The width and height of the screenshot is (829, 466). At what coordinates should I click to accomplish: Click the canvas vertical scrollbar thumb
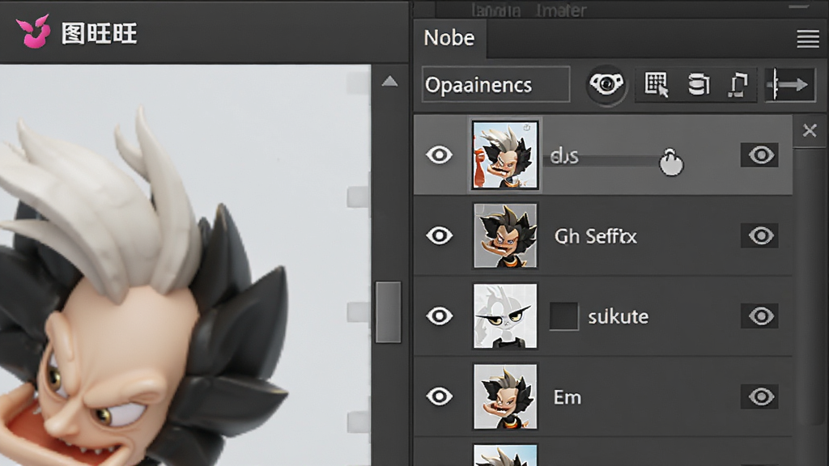click(388, 311)
